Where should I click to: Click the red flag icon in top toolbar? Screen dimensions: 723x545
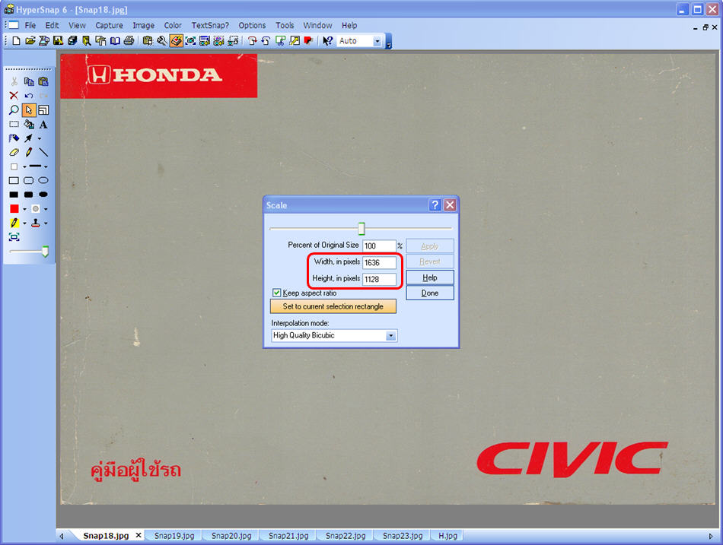tap(308, 40)
